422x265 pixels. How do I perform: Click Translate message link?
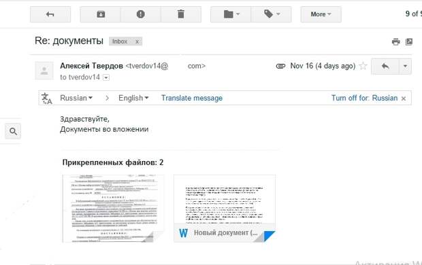pos(192,98)
